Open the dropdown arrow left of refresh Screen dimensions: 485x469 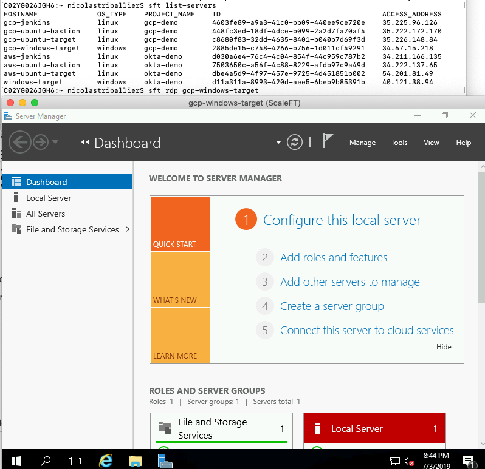tap(279, 143)
